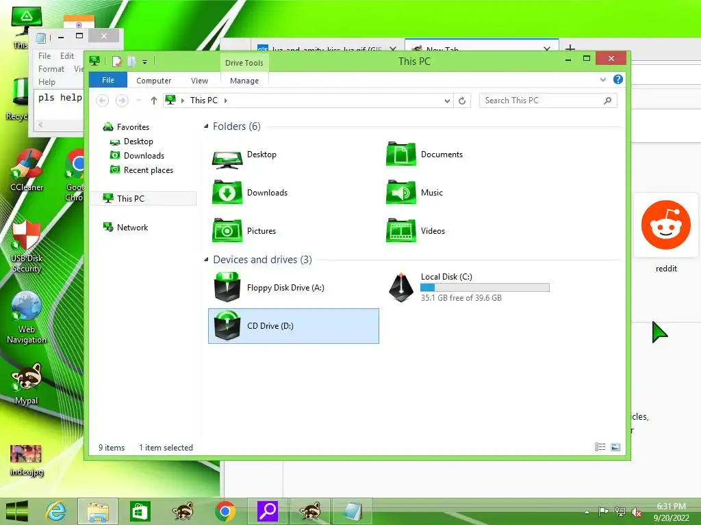Select This PC in navigation pane
The width and height of the screenshot is (701, 525).
pos(144,198)
